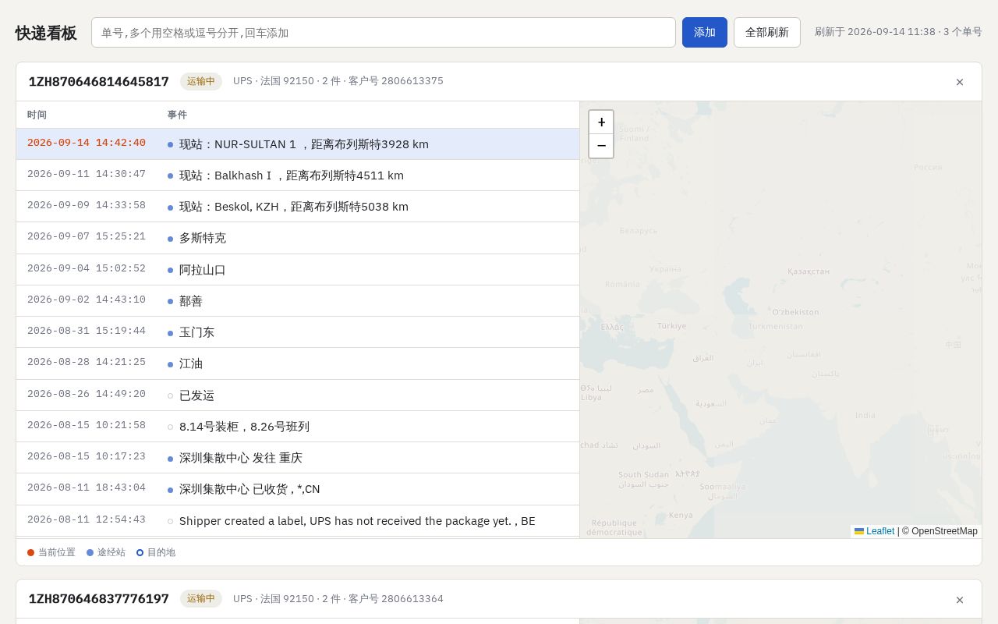Click the tracking number 1ZH870646837776197
The width and height of the screenshot is (998, 624).
coord(99,599)
